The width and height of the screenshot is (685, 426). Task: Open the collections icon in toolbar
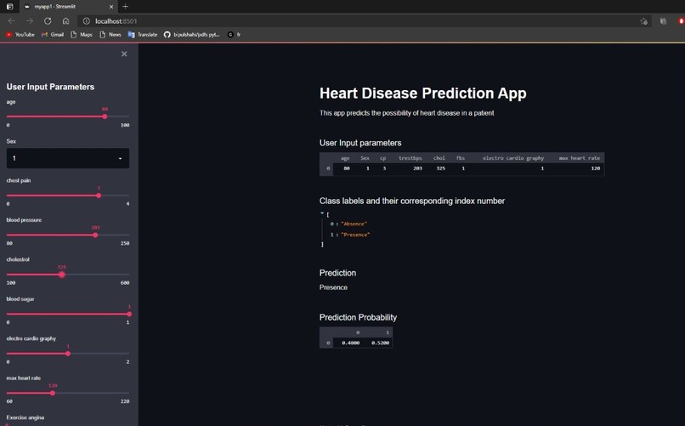(x=663, y=21)
